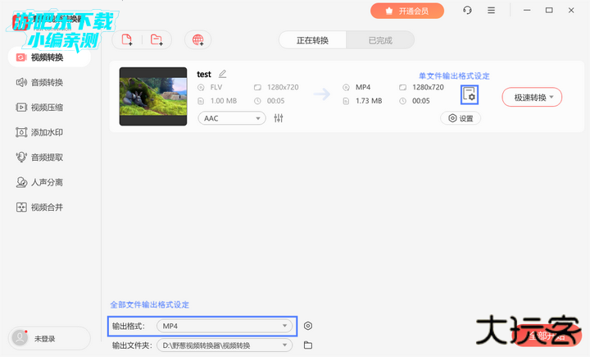Click the customer service headset icon
This screenshot has height=357, width=590.
(467, 11)
